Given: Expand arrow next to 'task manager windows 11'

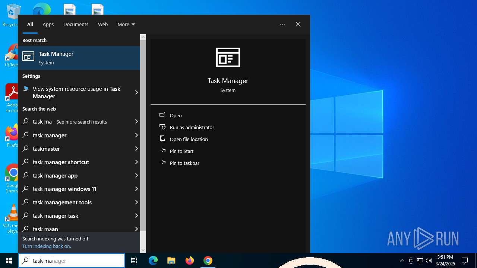Looking at the screenshot, I should (x=136, y=189).
